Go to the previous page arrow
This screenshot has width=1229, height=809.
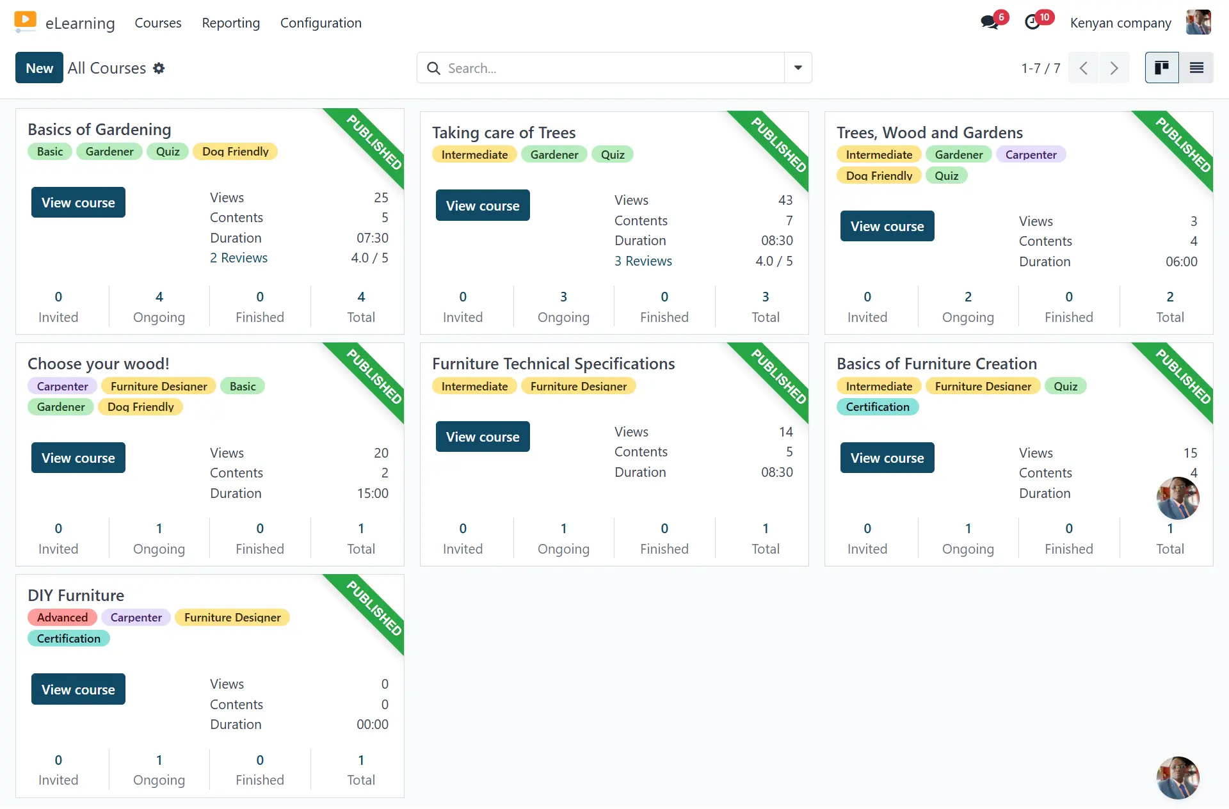click(1084, 68)
